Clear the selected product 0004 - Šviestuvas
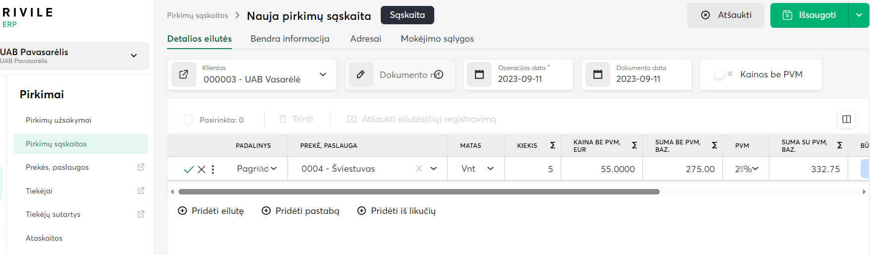 pos(419,169)
